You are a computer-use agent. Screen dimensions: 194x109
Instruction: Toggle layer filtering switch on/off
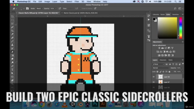[183, 64]
